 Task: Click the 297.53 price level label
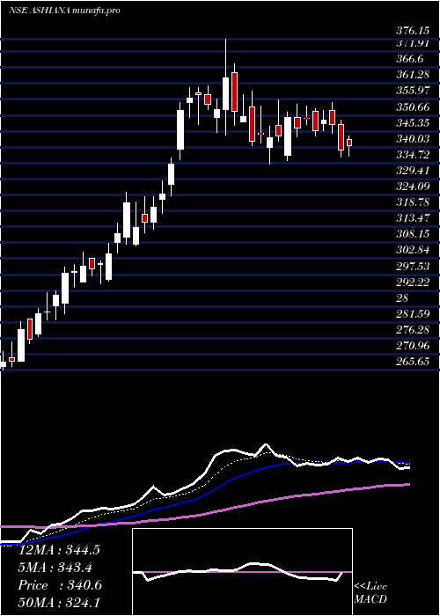tap(412, 267)
